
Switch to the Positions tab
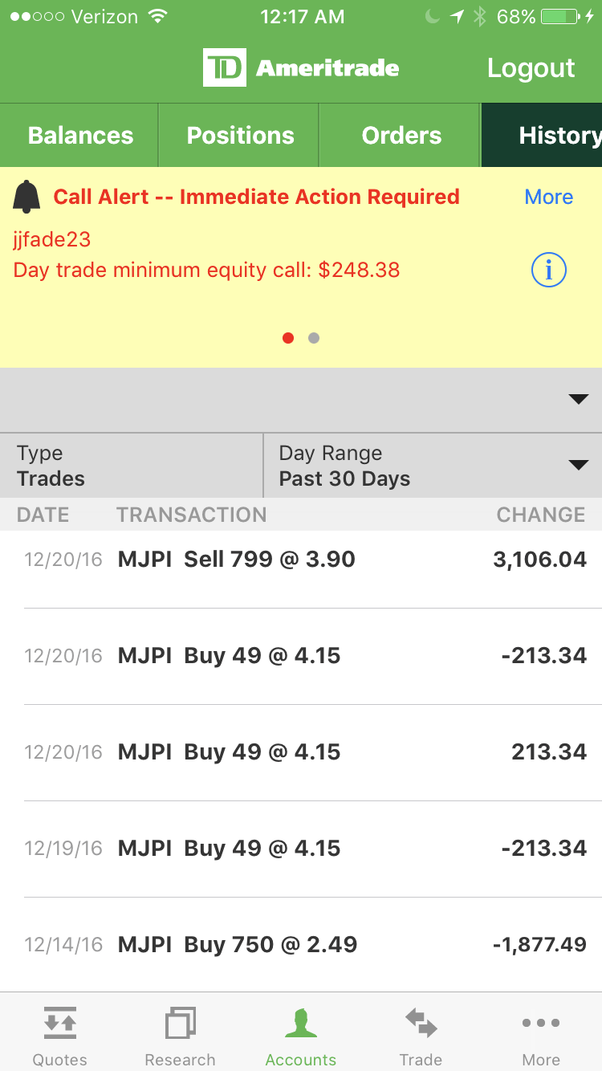click(x=240, y=135)
